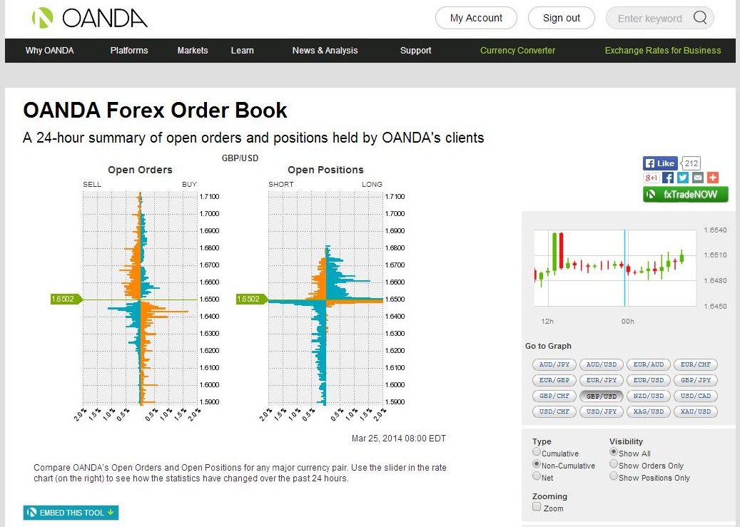
Task: Open the Support menu
Action: click(x=416, y=51)
